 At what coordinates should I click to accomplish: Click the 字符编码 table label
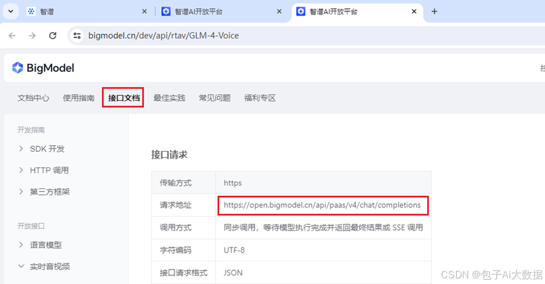coord(176,250)
